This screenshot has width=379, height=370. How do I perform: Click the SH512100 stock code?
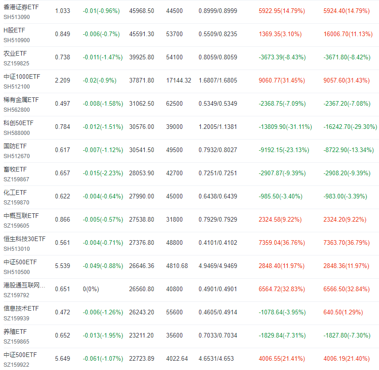(17, 87)
